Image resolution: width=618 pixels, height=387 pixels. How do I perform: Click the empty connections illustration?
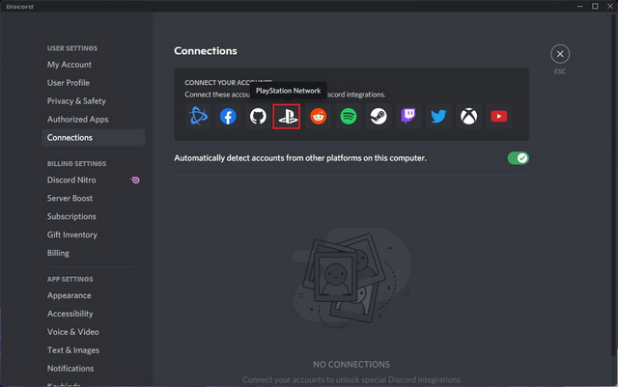(x=351, y=278)
